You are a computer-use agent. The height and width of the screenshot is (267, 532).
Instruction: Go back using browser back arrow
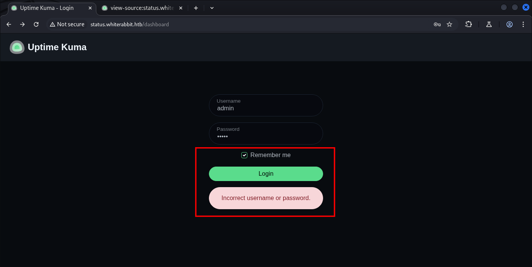coord(9,24)
